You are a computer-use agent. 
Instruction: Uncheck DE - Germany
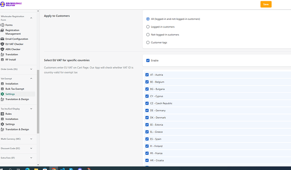pyautogui.click(x=147, y=111)
